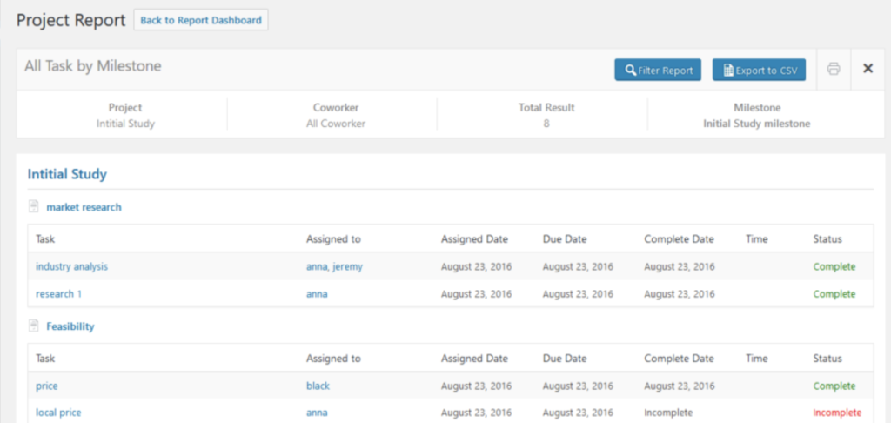This screenshot has height=423, width=891.
Task: Click Complete Date cell of price row
Action: [x=680, y=386]
